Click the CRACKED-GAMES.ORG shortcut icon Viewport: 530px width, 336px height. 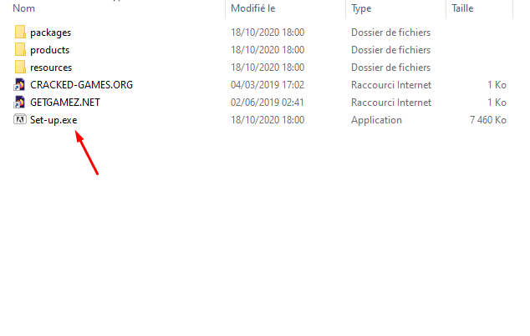21,85
